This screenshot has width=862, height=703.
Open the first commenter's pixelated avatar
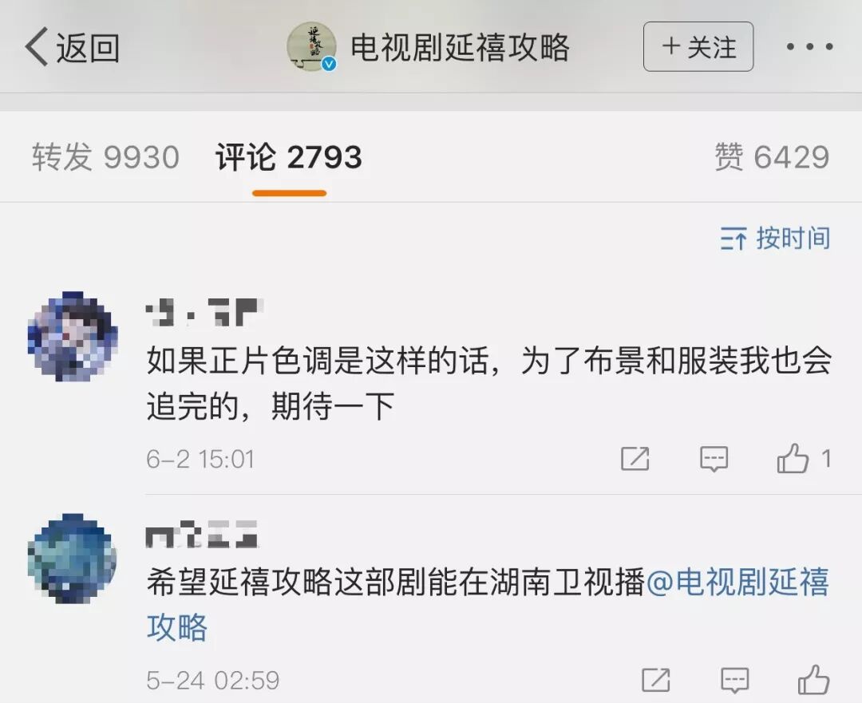[x=73, y=337]
